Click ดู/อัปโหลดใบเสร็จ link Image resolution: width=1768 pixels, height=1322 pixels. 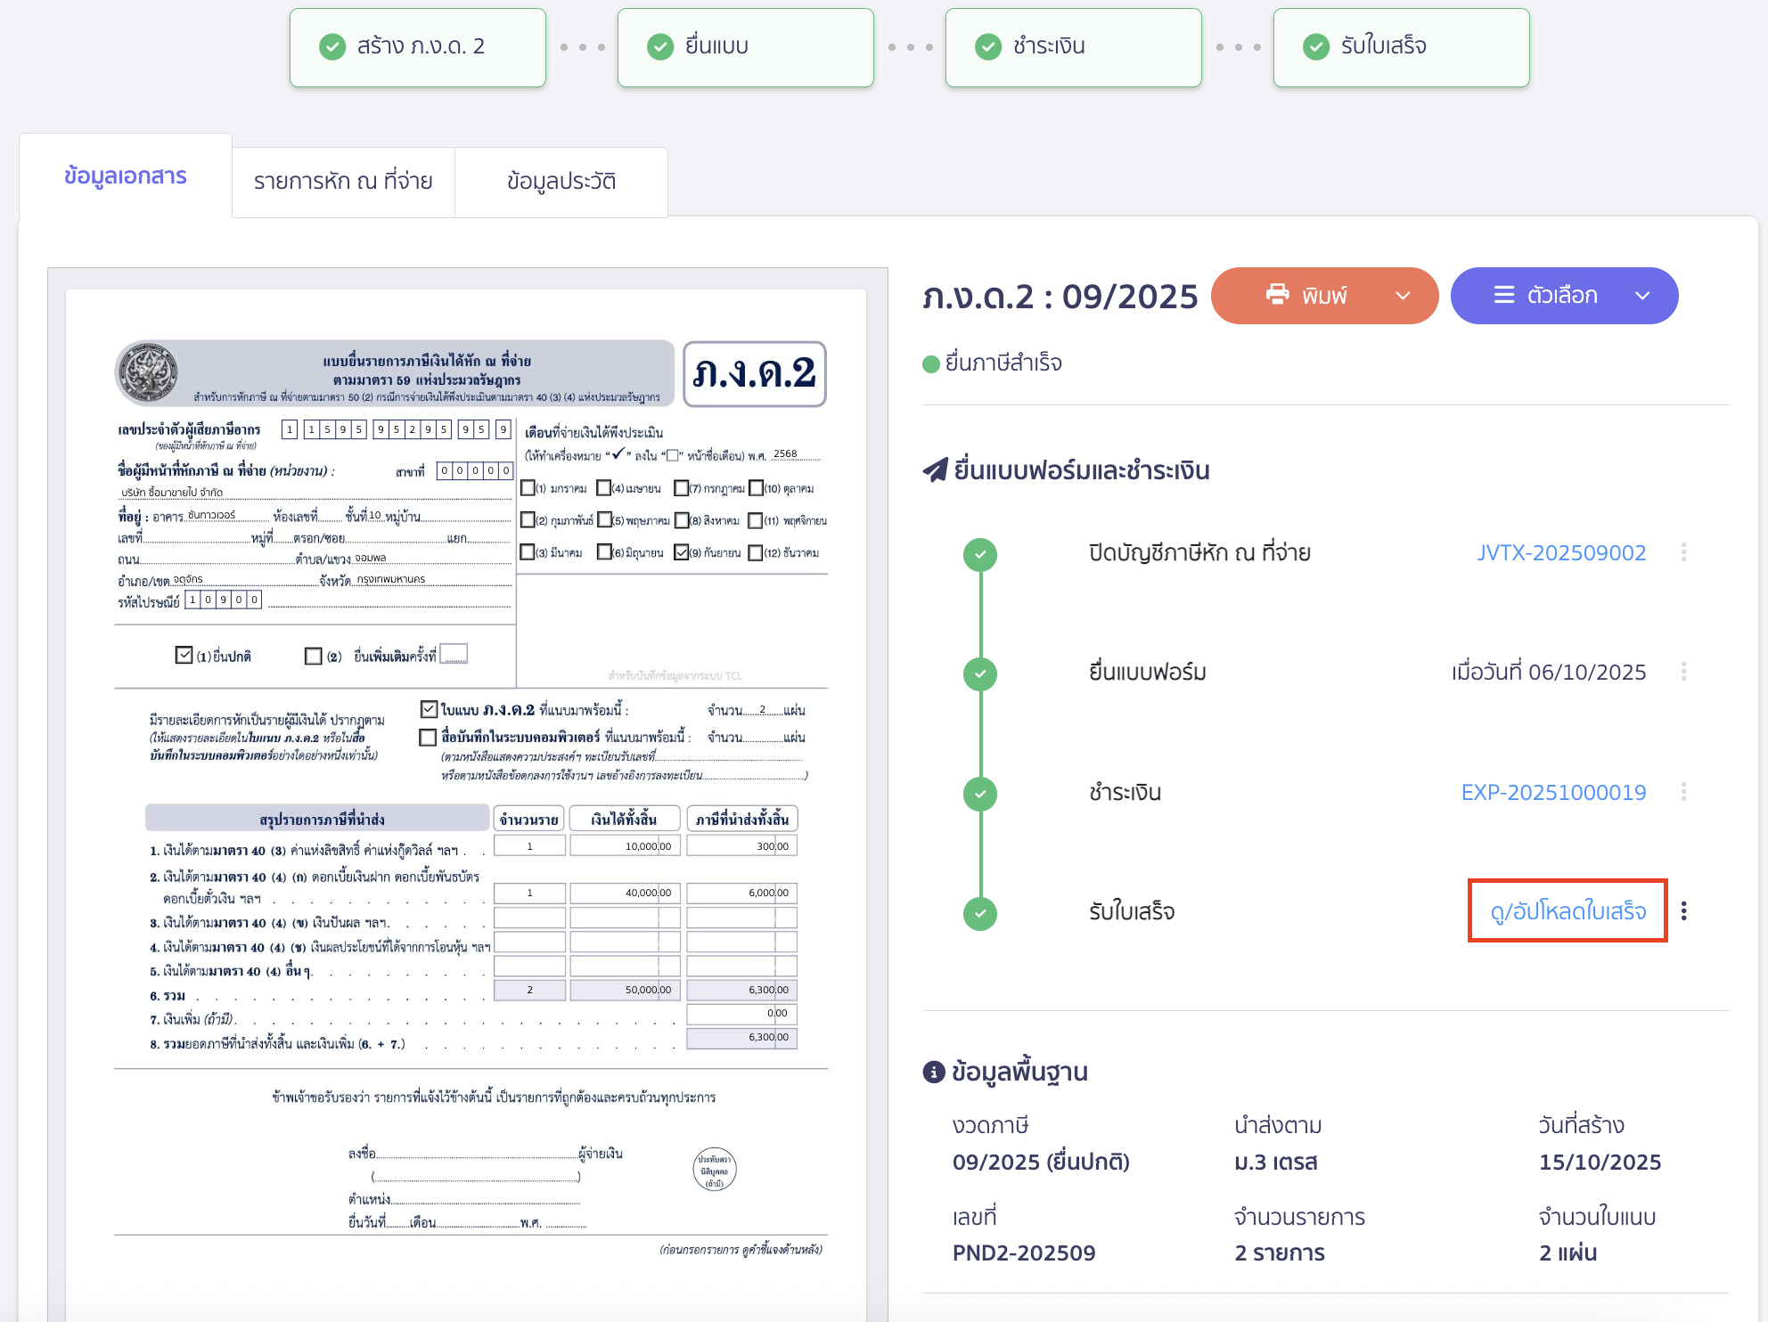[x=1567, y=911]
